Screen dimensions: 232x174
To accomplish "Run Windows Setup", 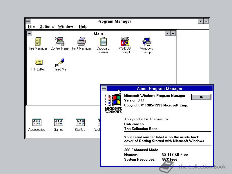I will coord(146,42).
